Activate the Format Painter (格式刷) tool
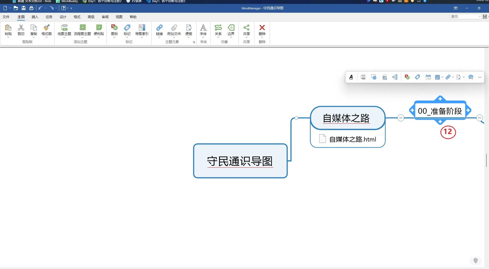This screenshot has height=269, width=489. (x=46, y=28)
